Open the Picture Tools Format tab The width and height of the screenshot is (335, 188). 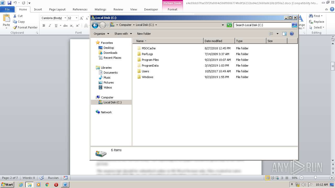(x=172, y=9)
